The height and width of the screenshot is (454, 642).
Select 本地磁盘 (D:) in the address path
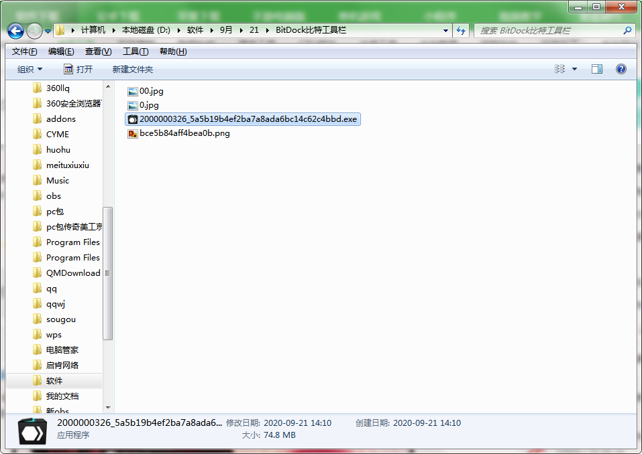[x=146, y=30]
